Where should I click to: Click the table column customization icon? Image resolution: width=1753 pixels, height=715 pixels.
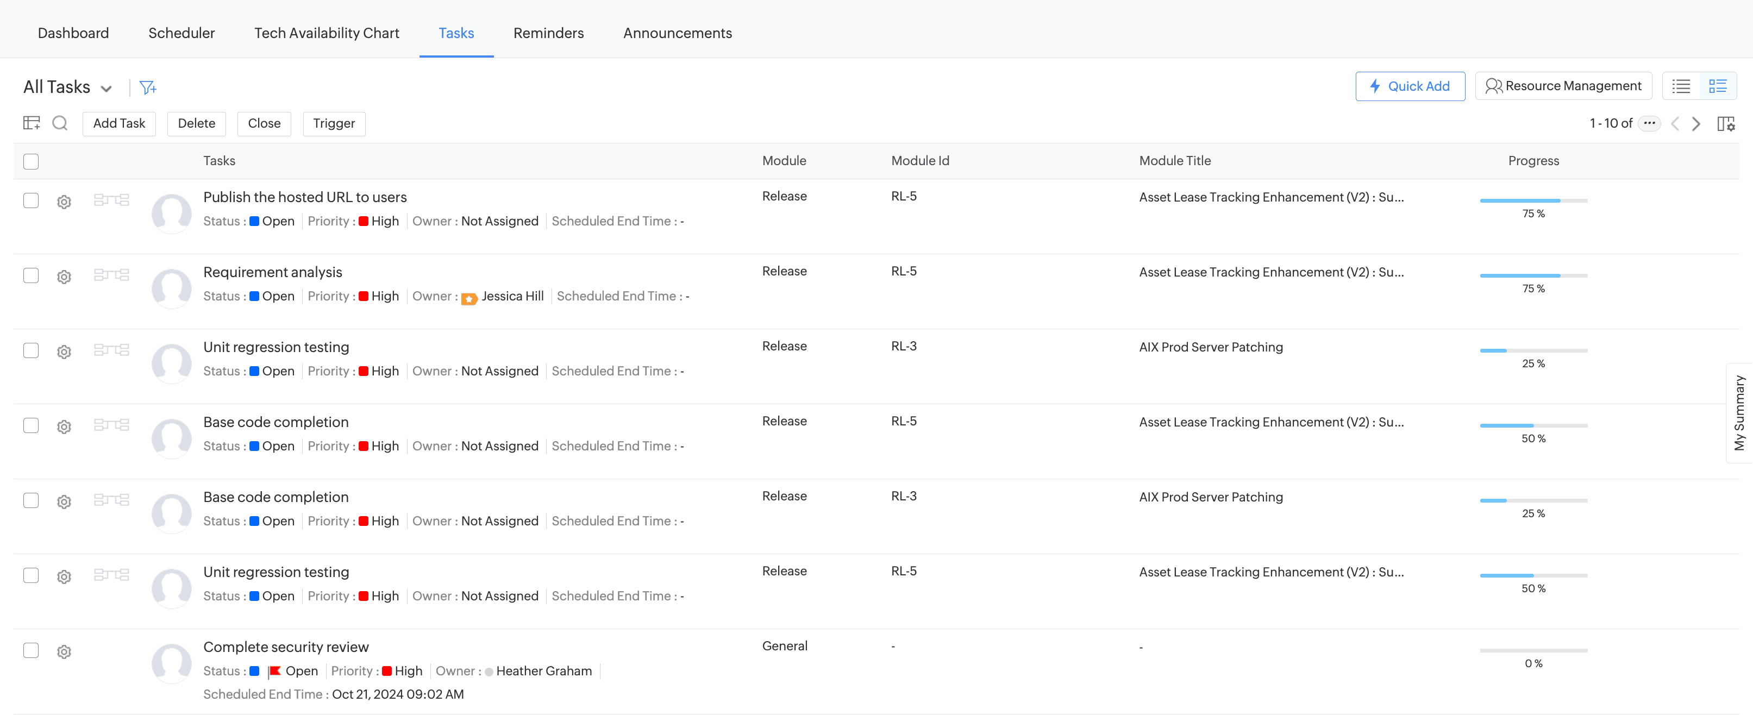point(32,123)
